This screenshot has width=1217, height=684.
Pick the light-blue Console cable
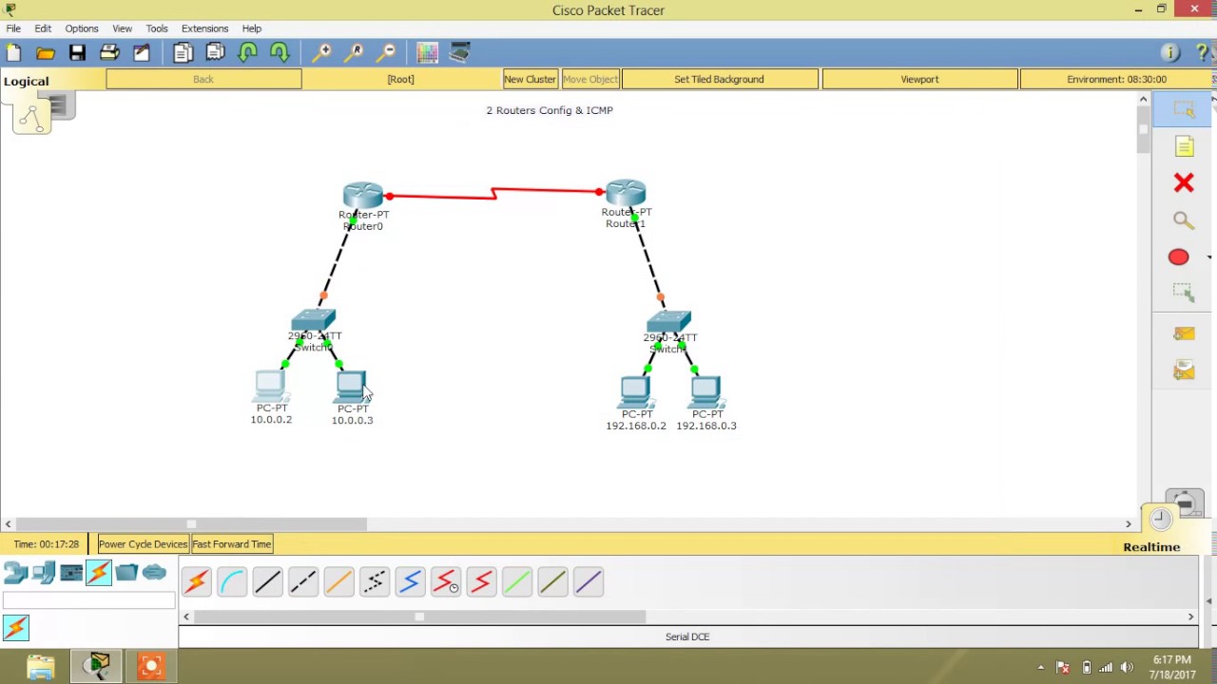tap(232, 581)
